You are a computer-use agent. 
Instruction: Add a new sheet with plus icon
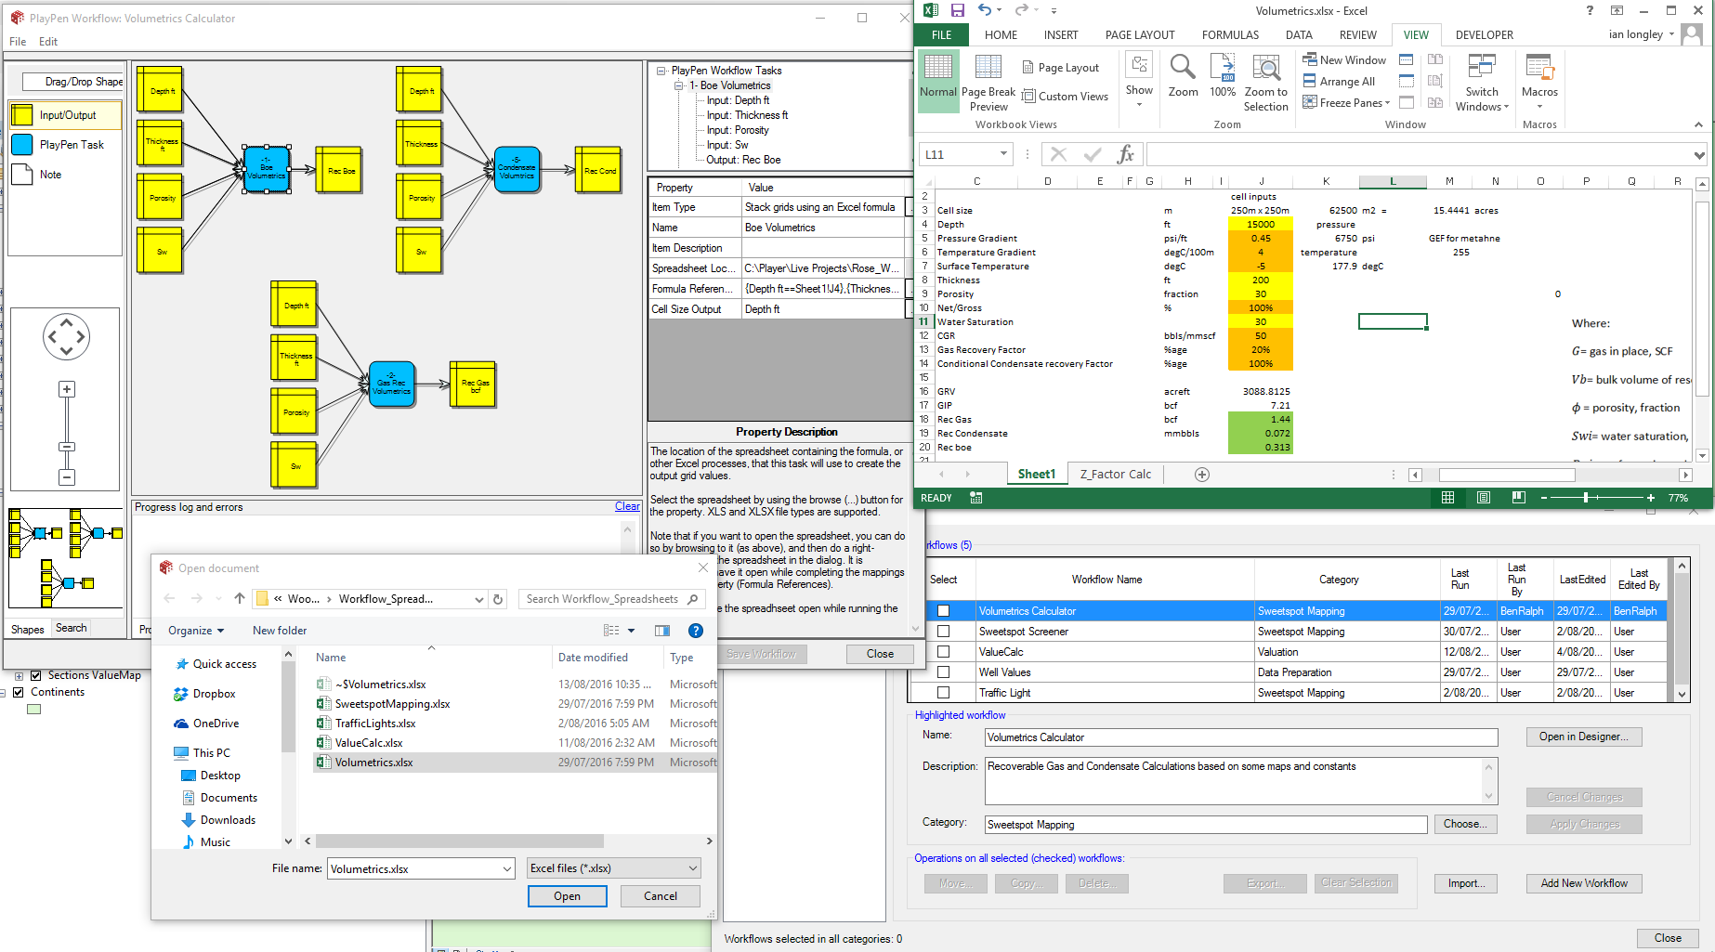(1201, 475)
